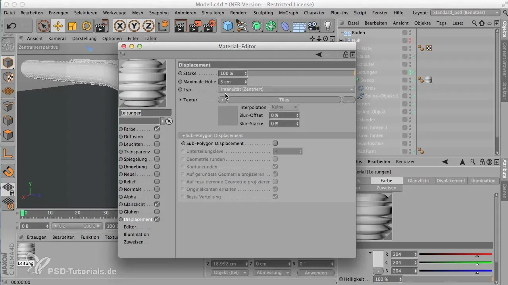The width and height of the screenshot is (508, 285).
Task: Open the Typ dropdown Intensität (Zentriert)
Action: click(287, 89)
